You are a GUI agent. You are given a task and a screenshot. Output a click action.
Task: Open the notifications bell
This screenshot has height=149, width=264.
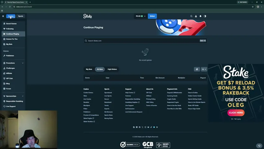(x=200, y=16)
